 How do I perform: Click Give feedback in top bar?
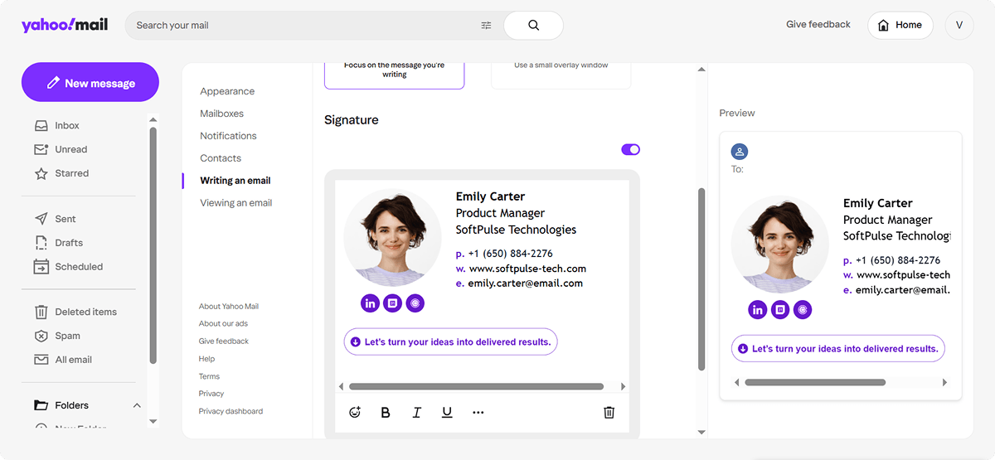[x=818, y=25]
